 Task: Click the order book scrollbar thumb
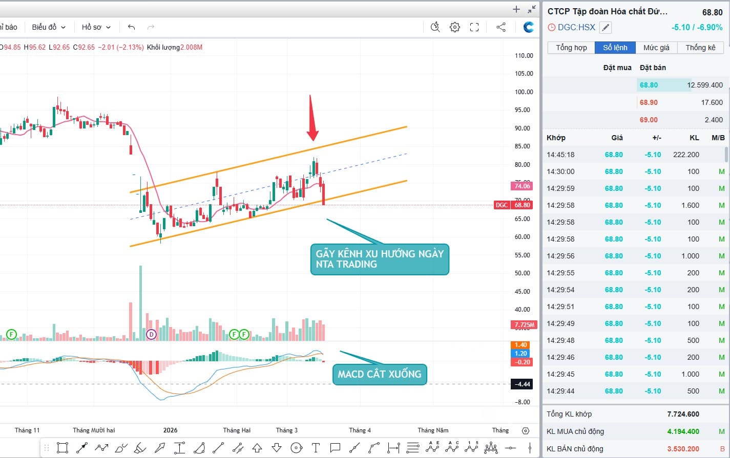(x=726, y=154)
